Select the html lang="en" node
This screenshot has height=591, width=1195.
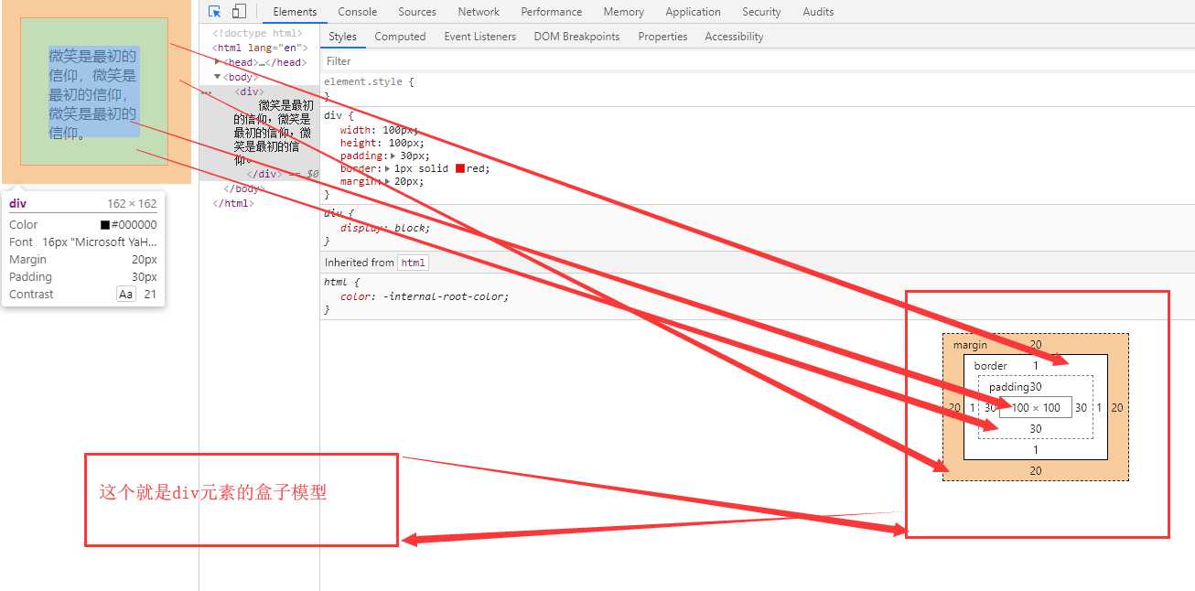pyautogui.click(x=260, y=48)
